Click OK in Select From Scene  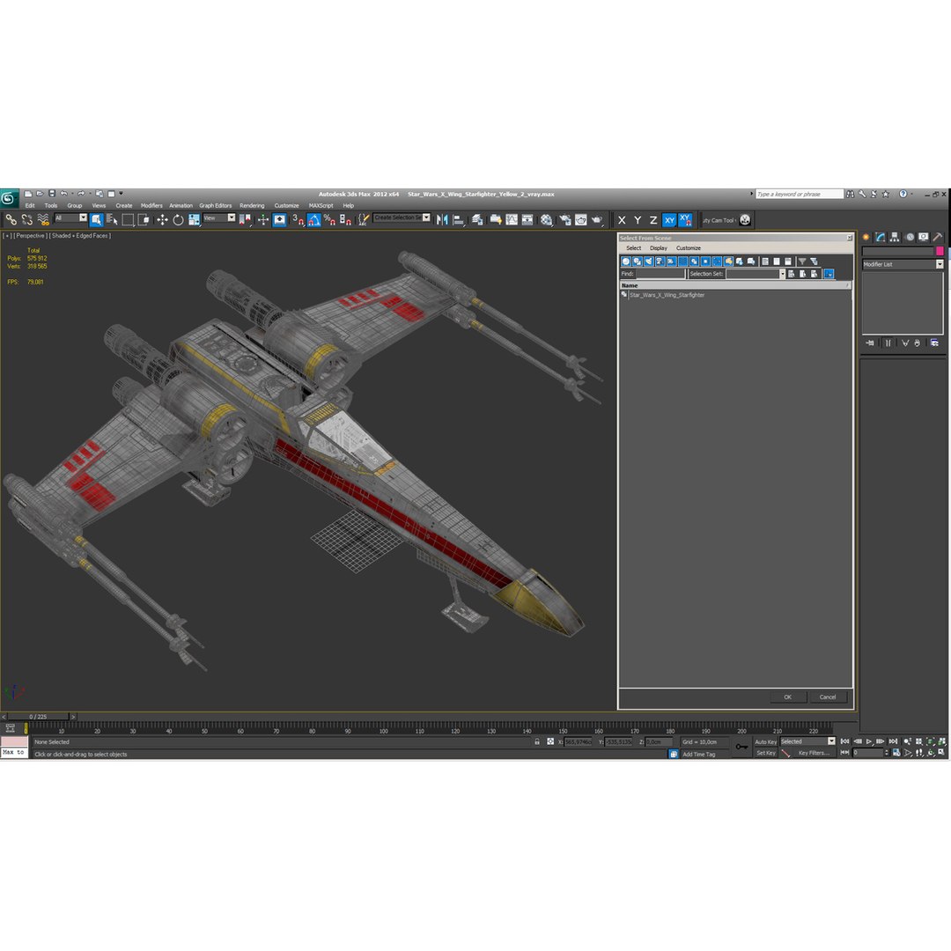click(788, 697)
